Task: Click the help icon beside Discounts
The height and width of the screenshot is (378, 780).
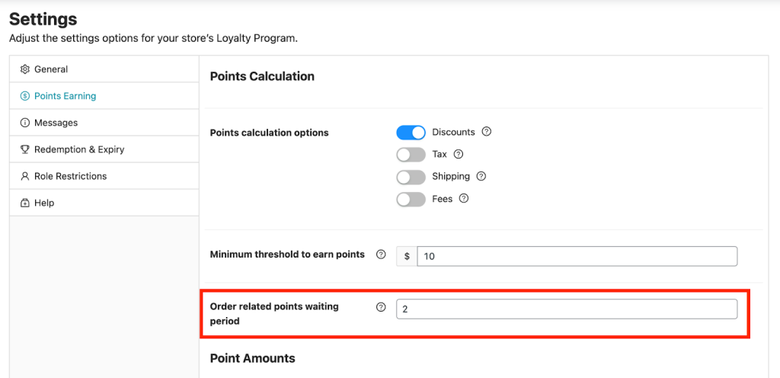Action: [x=487, y=132]
